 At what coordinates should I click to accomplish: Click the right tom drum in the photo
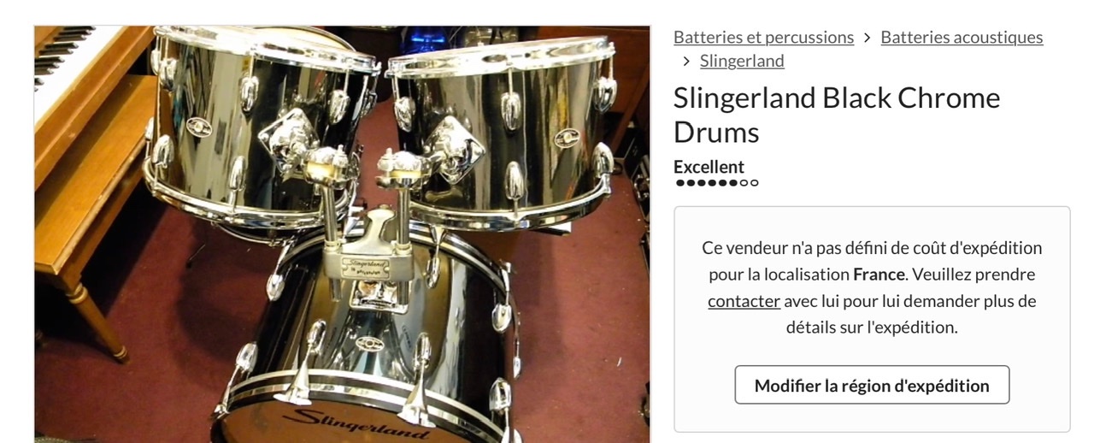[x=503, y=128]
